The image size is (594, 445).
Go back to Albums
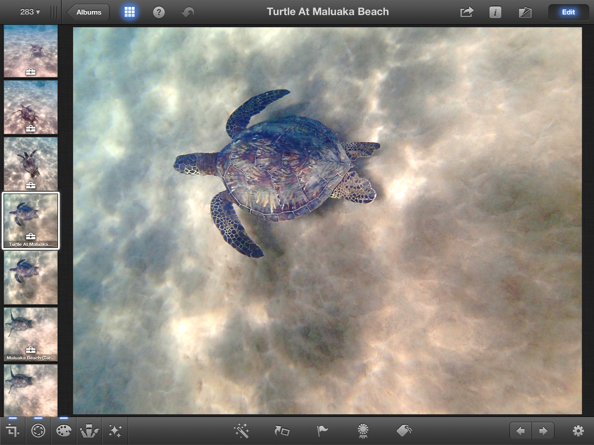(x=88, y=12)
